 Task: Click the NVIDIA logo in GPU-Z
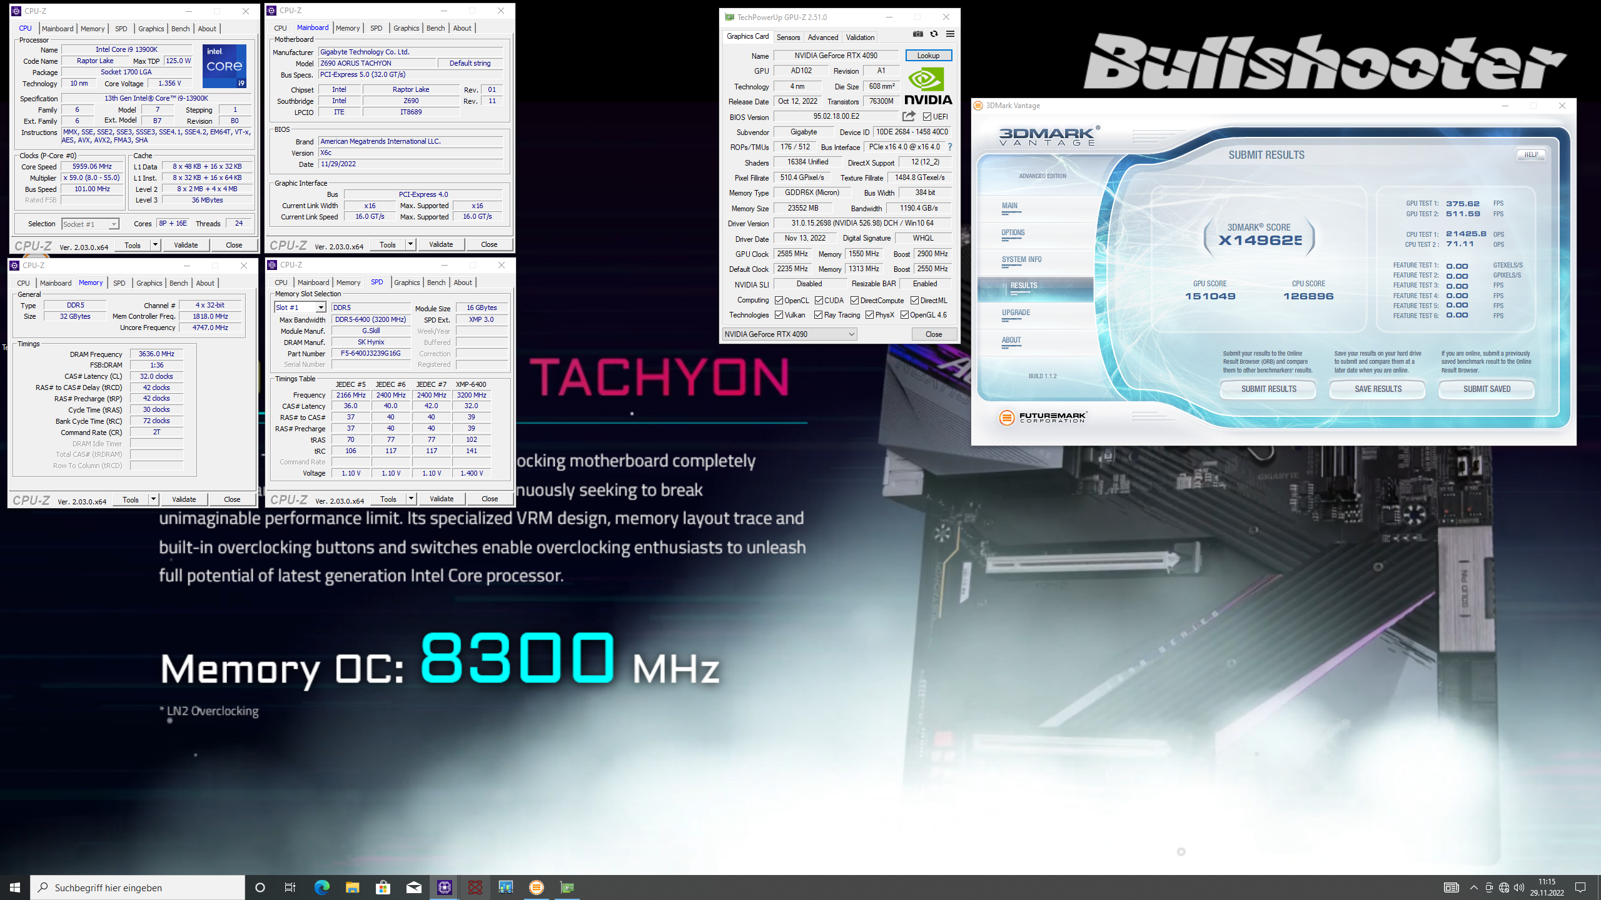point(928,86)
